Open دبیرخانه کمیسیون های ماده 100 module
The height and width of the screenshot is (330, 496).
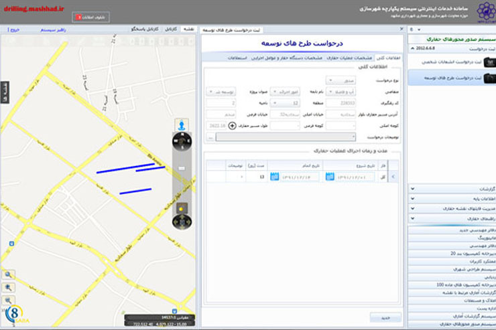pyautogui.click(x=452, y=285)
